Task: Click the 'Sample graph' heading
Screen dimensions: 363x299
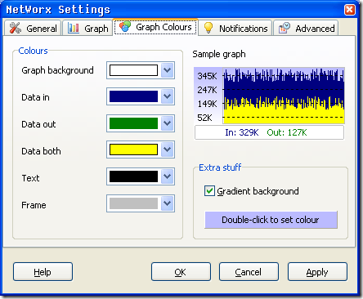Action: click(x=219, y=54)
